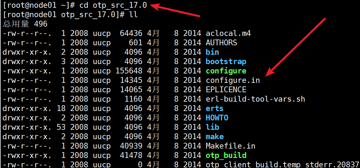Screen dimensions: 360x168
Task: Click the link count 53 on lib row
Action: pyautogui.click(x=61, y=127)
